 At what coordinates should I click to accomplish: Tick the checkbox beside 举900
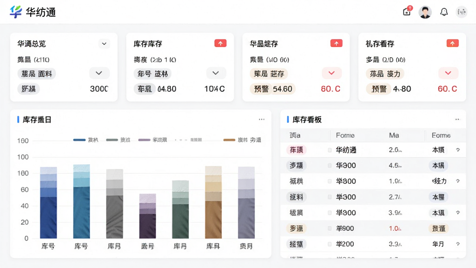coord(330,228)
